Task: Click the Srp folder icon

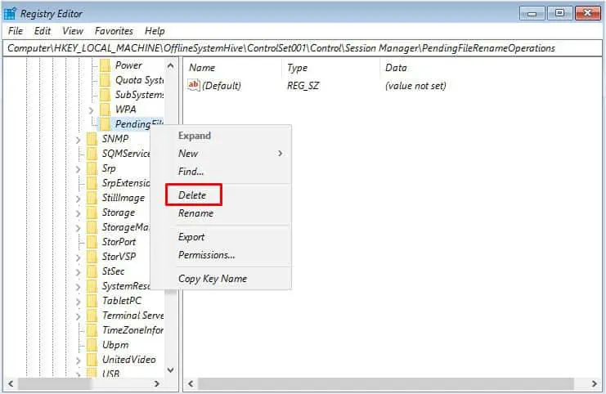Action: tap(92, 168)
